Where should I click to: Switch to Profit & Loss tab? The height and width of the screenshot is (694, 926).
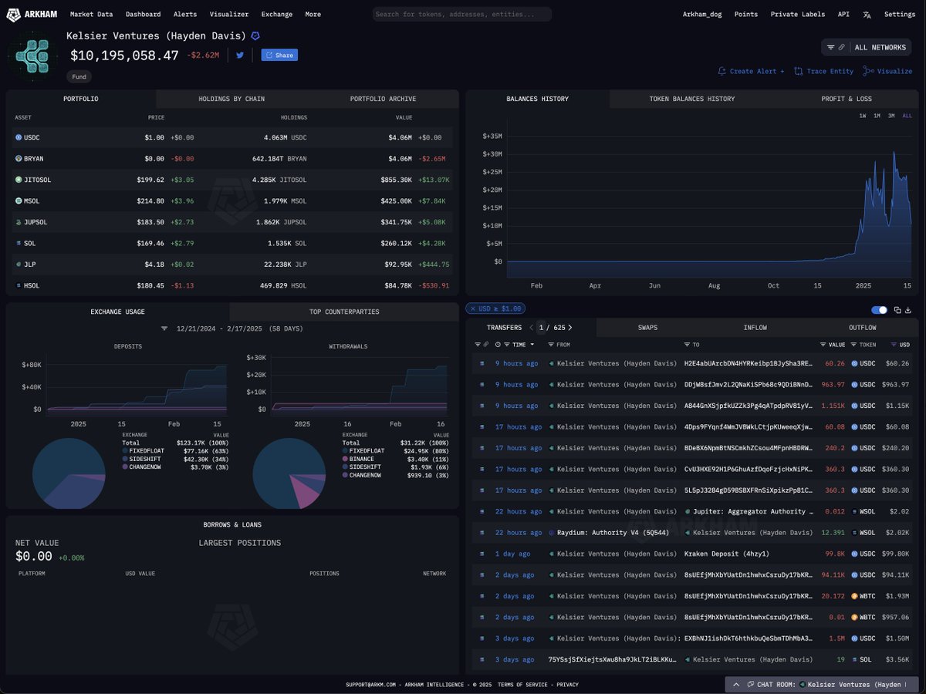(847, 99)
